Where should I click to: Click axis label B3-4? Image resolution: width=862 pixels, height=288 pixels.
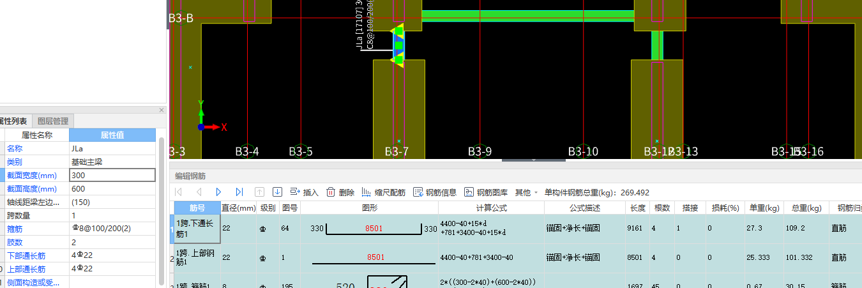(247, 151)
